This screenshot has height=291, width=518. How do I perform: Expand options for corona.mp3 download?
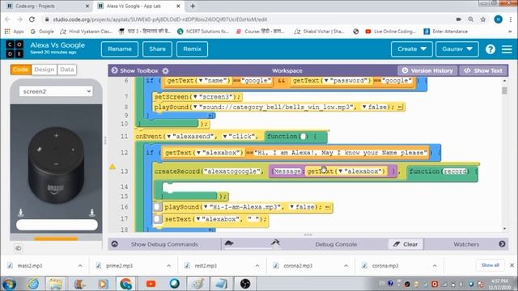[x=435, y=266]
